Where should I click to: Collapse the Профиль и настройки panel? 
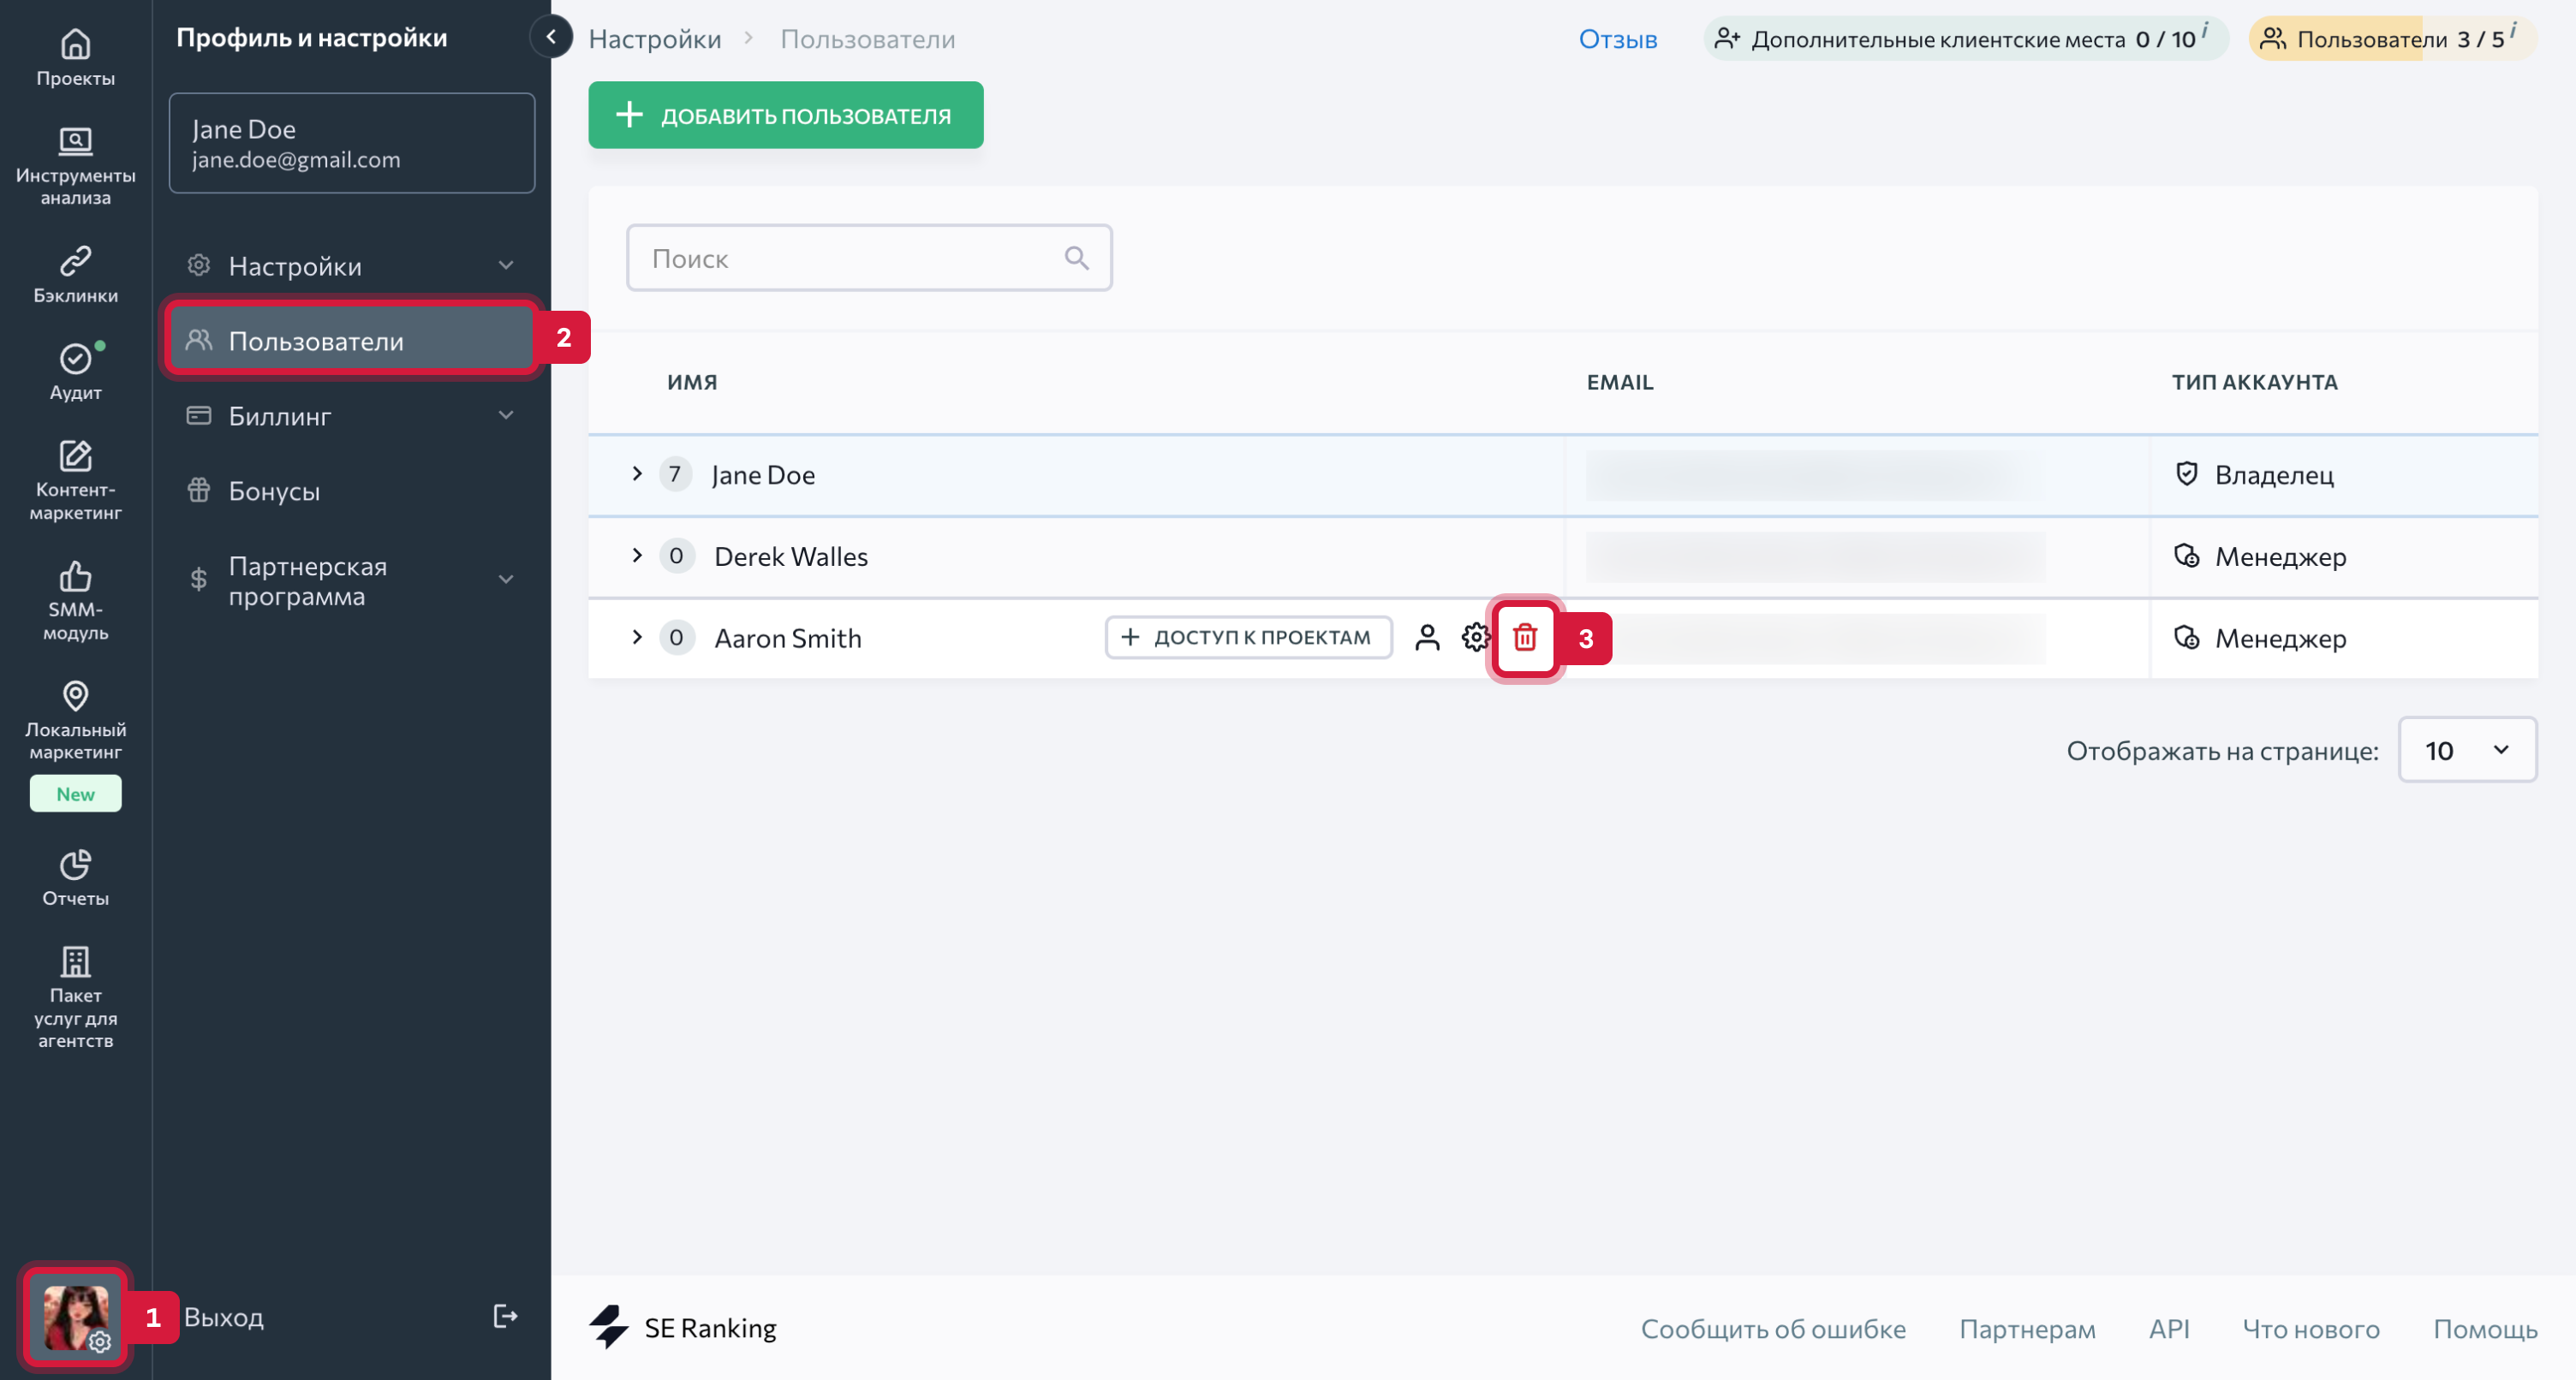pos(550,37)
